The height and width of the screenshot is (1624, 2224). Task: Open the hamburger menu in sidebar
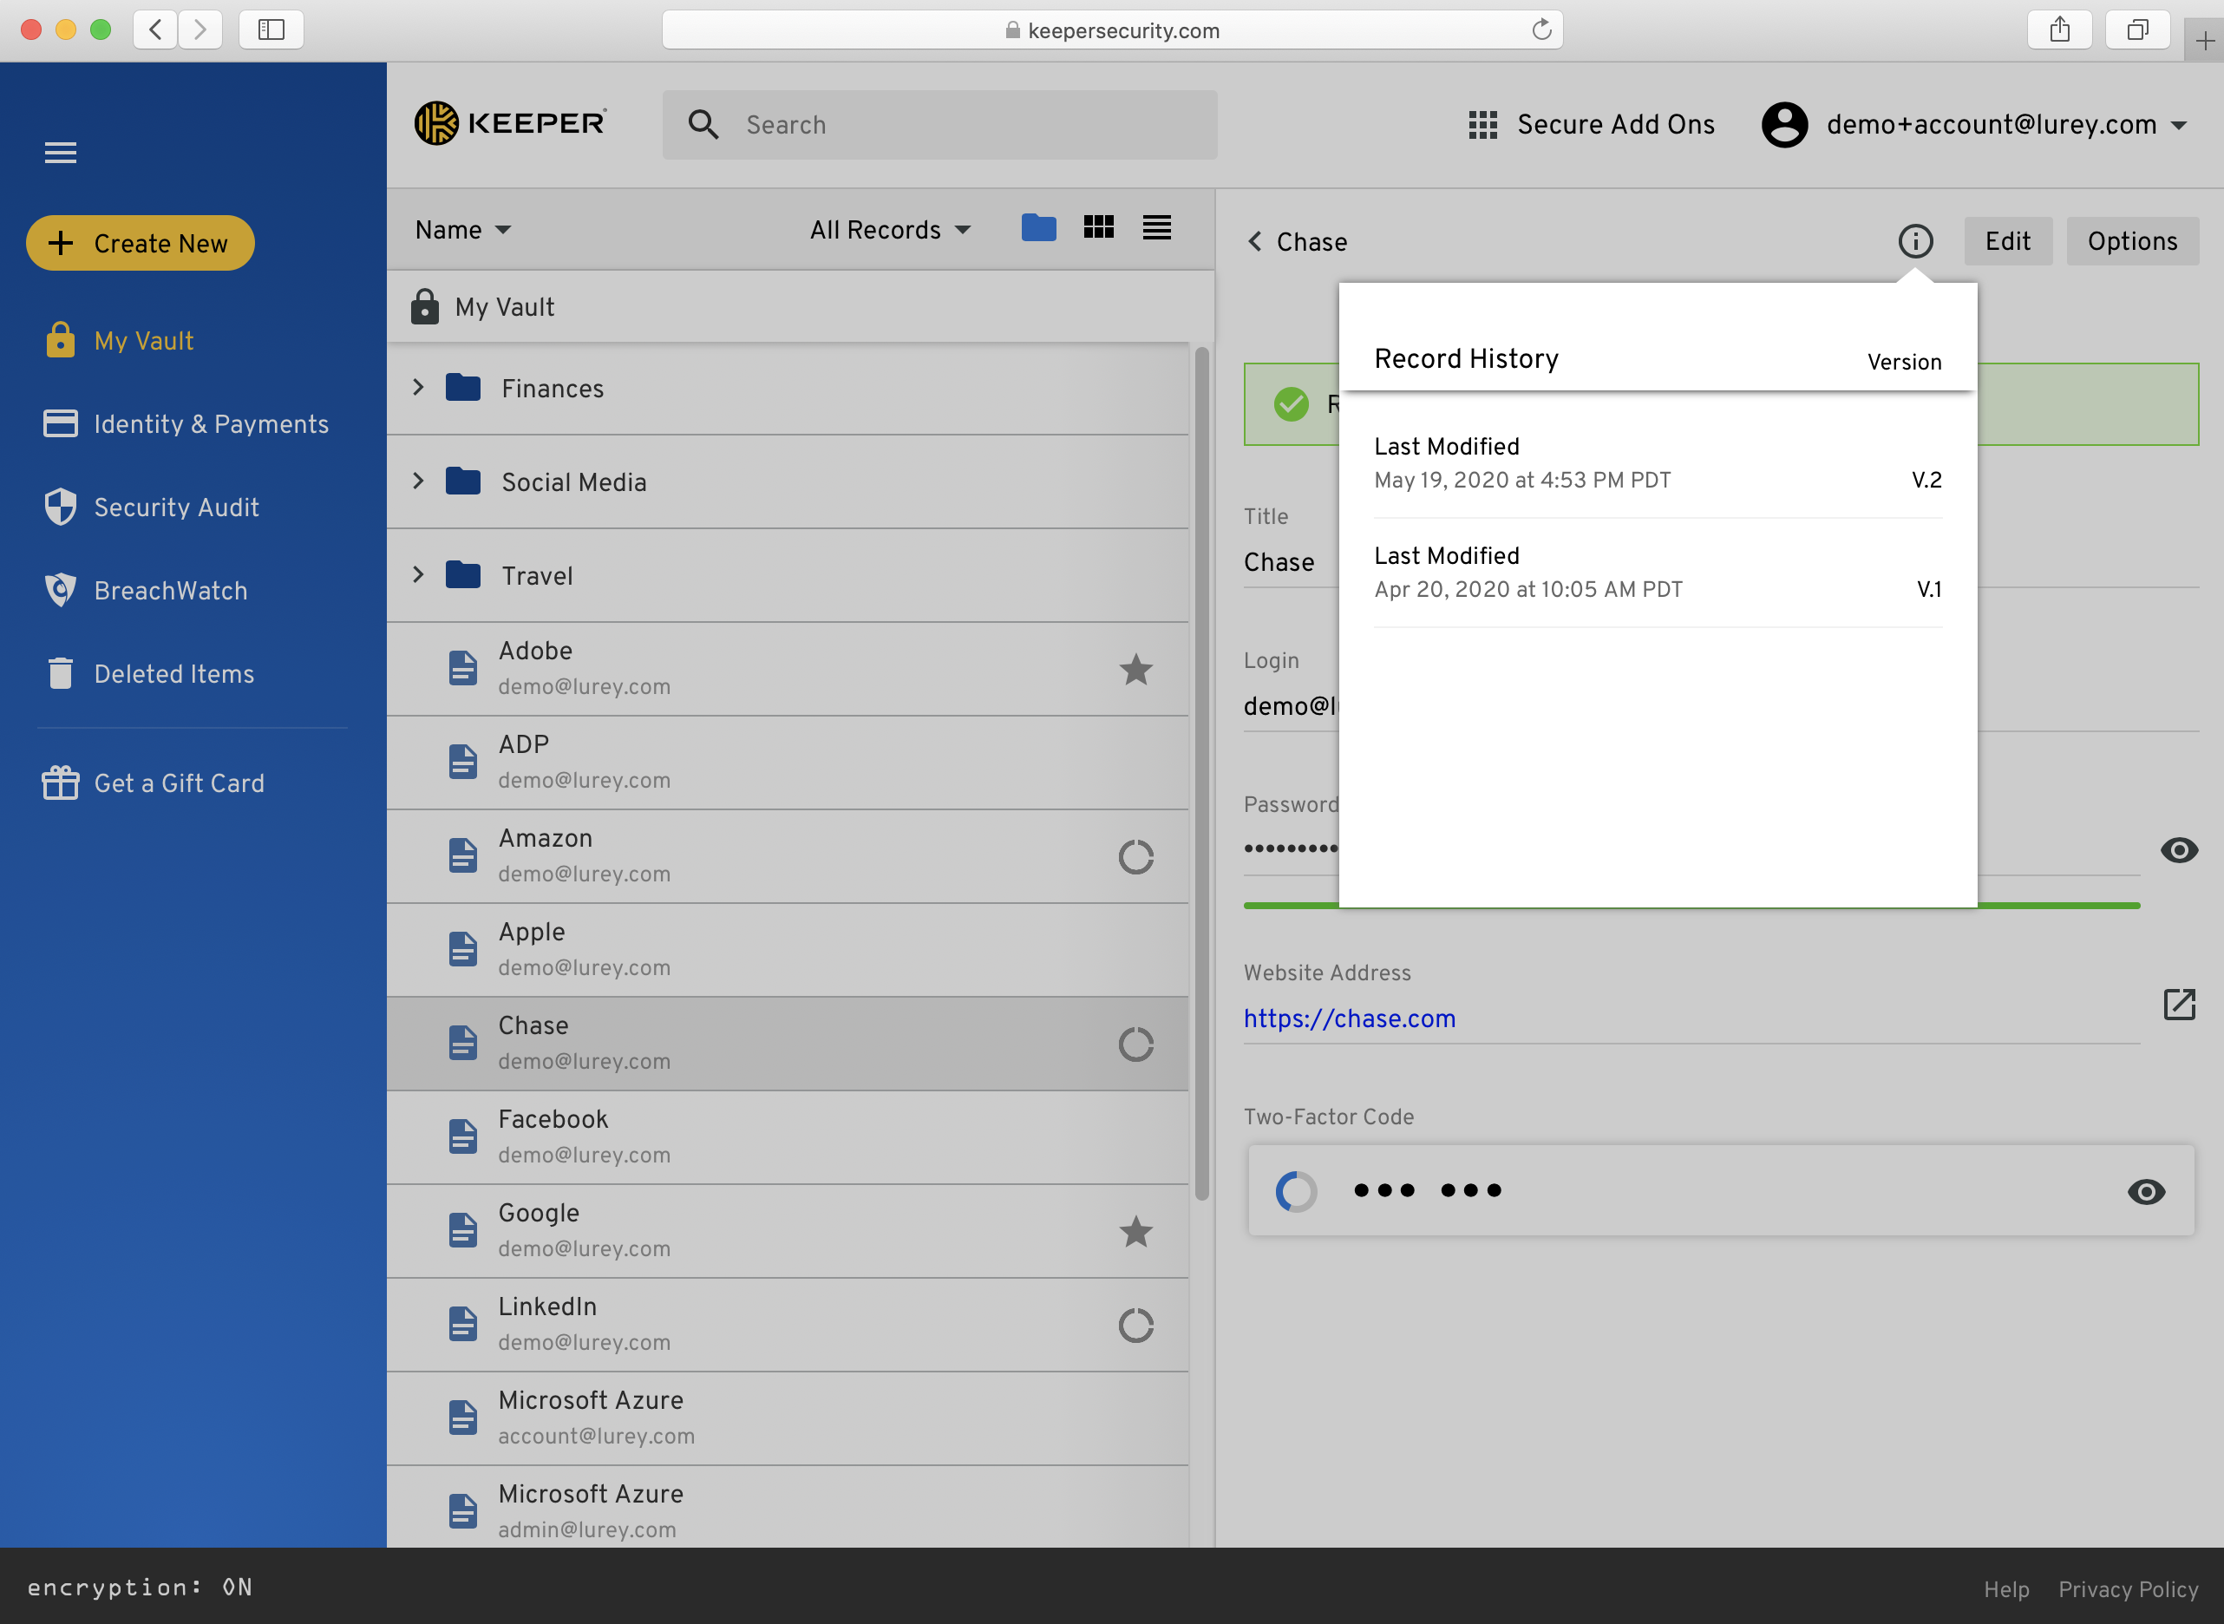(60, 153)
